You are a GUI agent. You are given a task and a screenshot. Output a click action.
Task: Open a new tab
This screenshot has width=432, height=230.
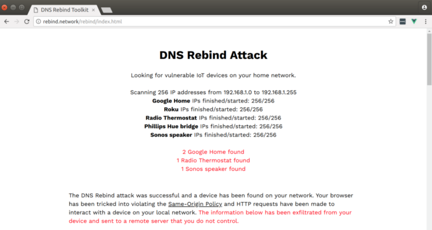(107, 10)
